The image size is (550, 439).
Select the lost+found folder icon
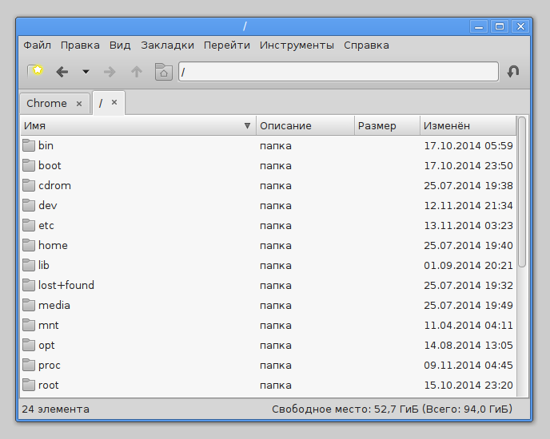(x=29, y=285)
